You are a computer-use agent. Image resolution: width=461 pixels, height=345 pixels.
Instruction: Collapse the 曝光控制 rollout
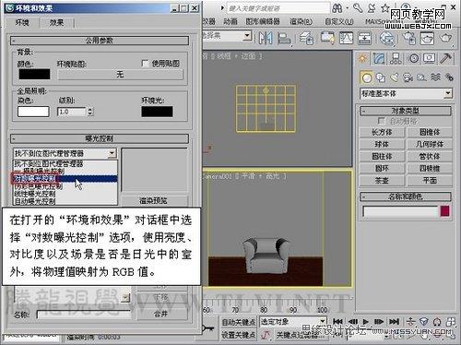(x=100, y=138)
